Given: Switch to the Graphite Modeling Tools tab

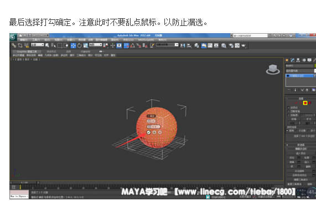Looking at the screenshot, I should point(27,52).
